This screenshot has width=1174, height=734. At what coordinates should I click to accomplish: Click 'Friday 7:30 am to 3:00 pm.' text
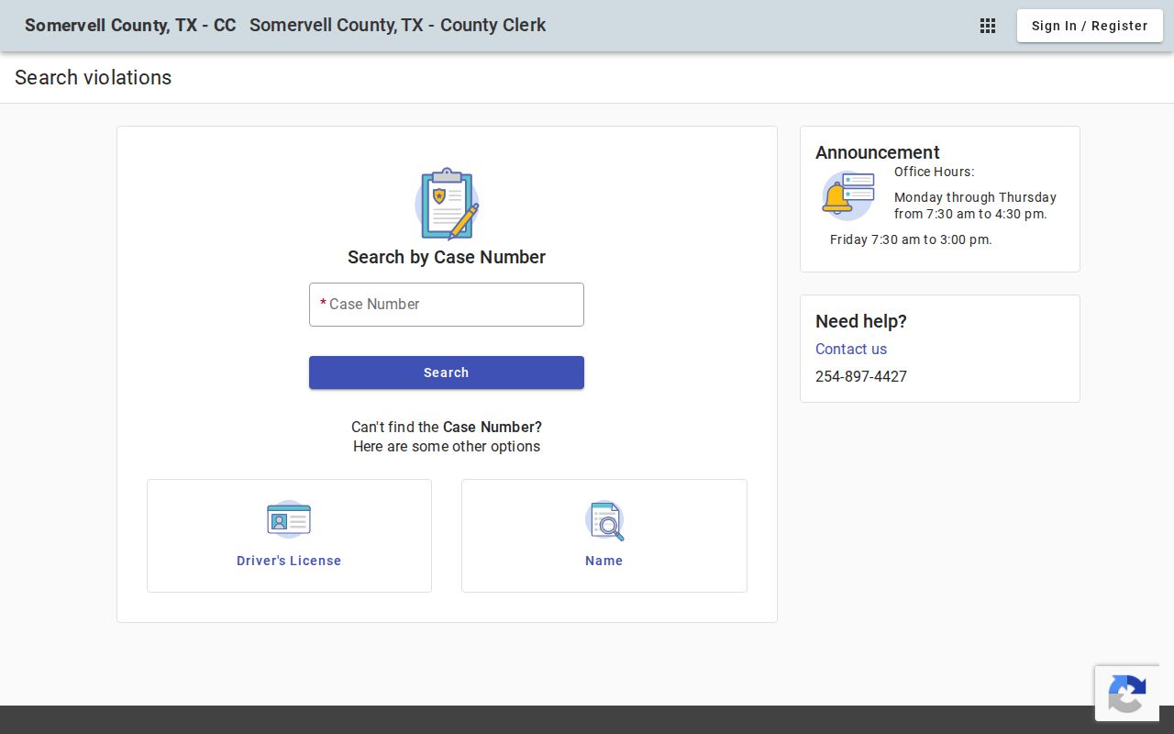click(x=911, y=239)
